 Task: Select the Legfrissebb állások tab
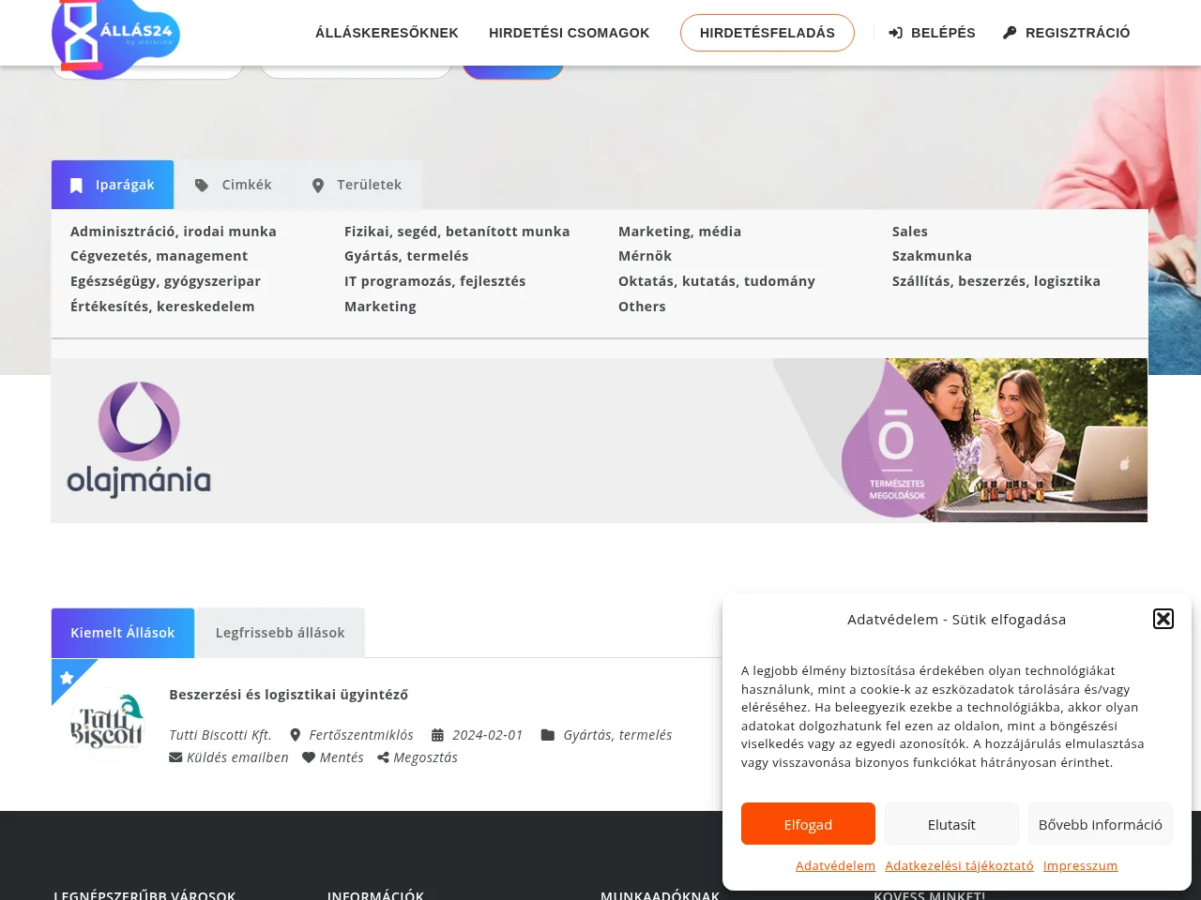tap(281, 633)
